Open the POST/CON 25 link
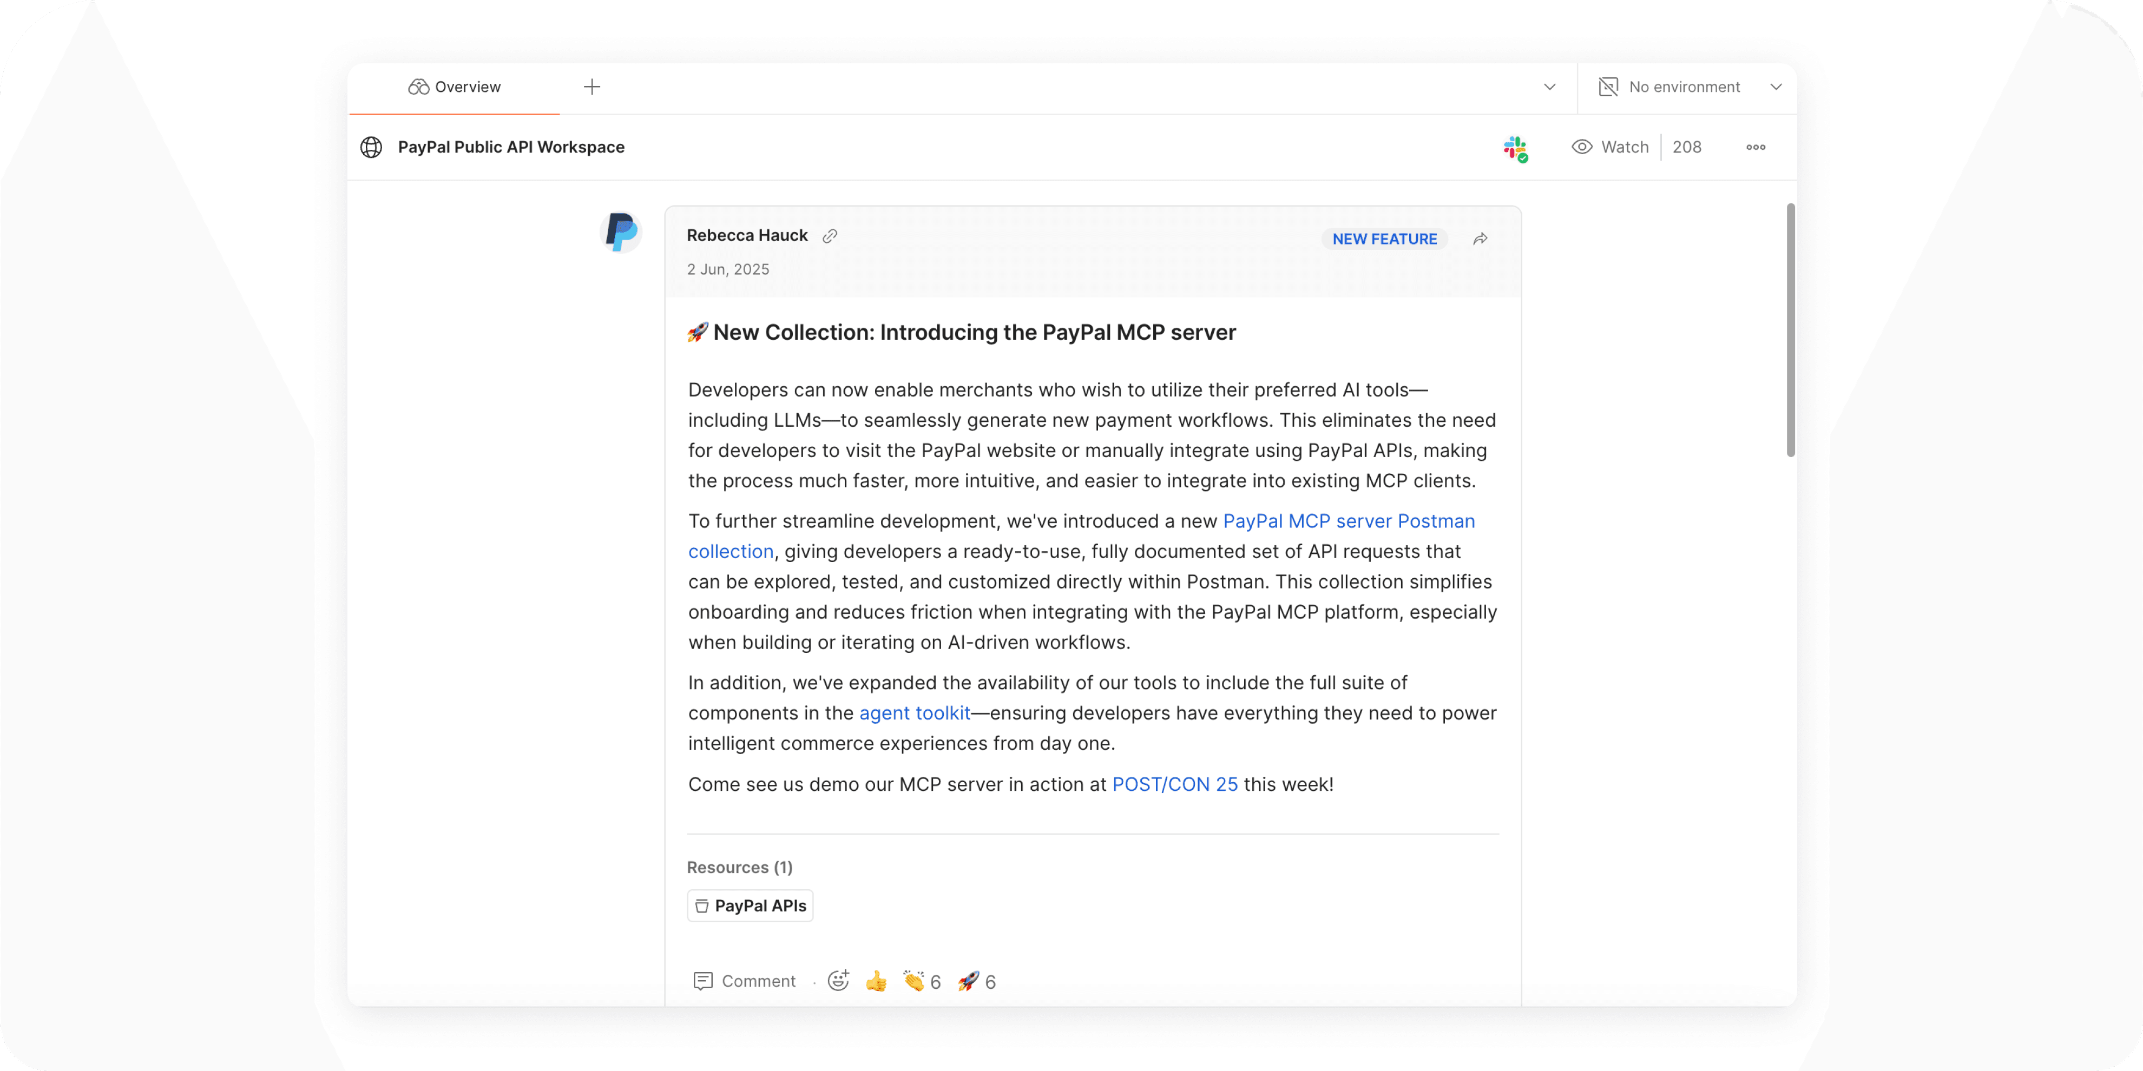 [1174, 784]
